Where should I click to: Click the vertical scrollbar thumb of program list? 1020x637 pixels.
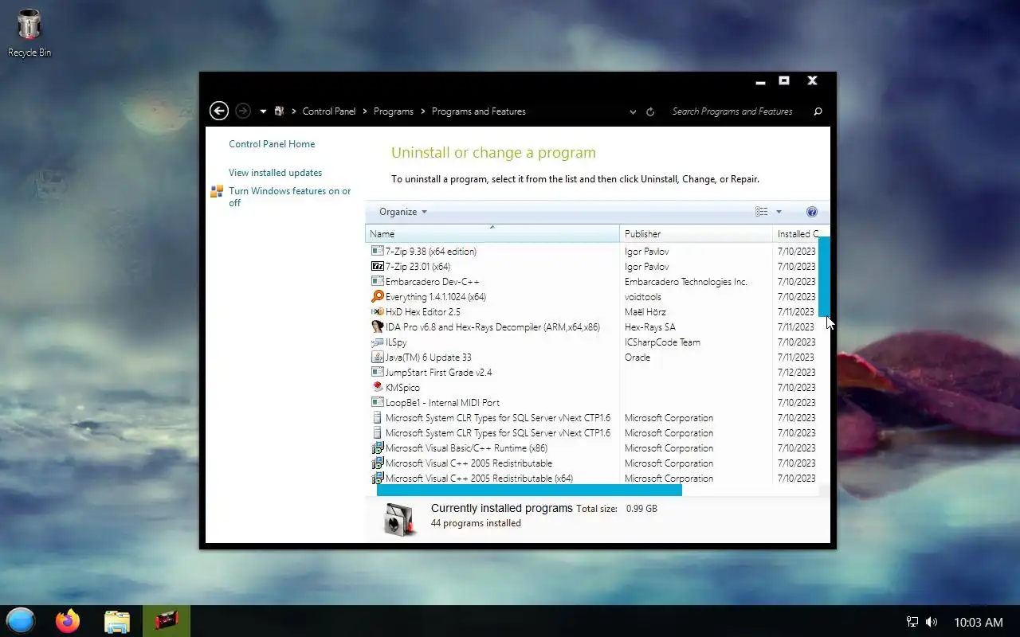pyautogui.click(x=824, y=276)
